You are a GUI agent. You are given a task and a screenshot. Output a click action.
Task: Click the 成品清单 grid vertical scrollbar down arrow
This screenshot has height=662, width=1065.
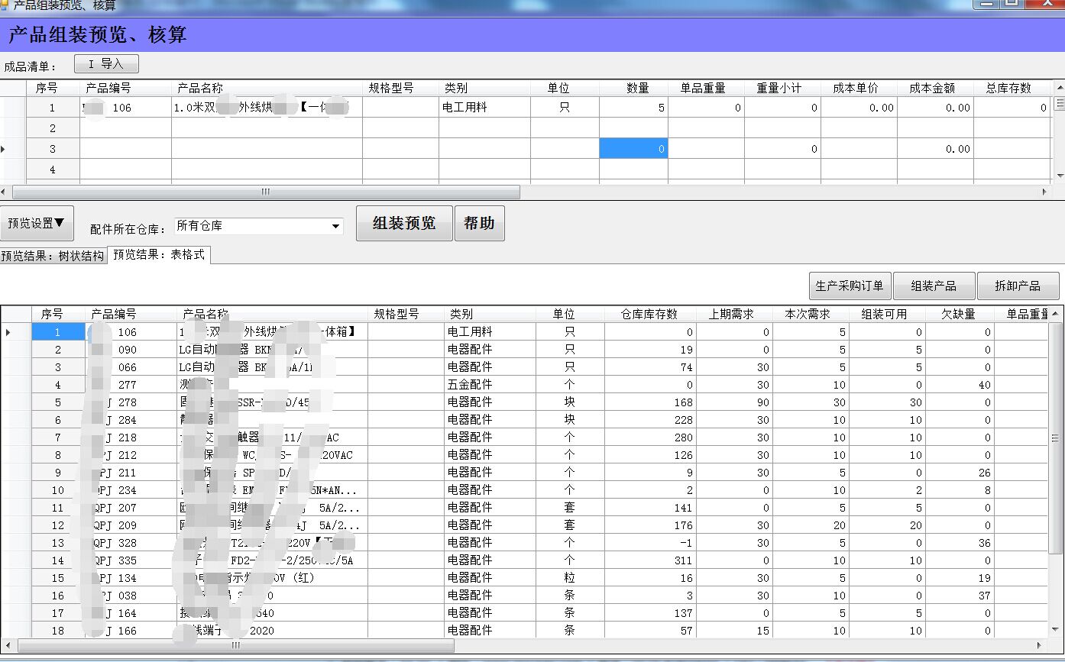[x=1059, y=176]
